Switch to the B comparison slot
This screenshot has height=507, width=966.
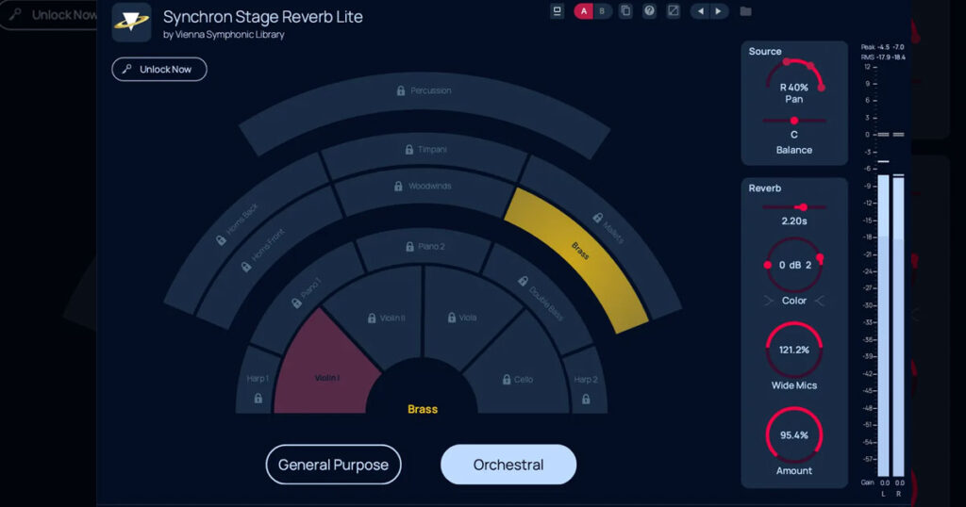click(603, 11)
